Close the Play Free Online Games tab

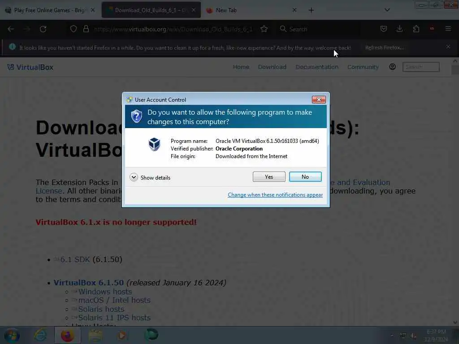pyautogui.click(x=93, y=10)
